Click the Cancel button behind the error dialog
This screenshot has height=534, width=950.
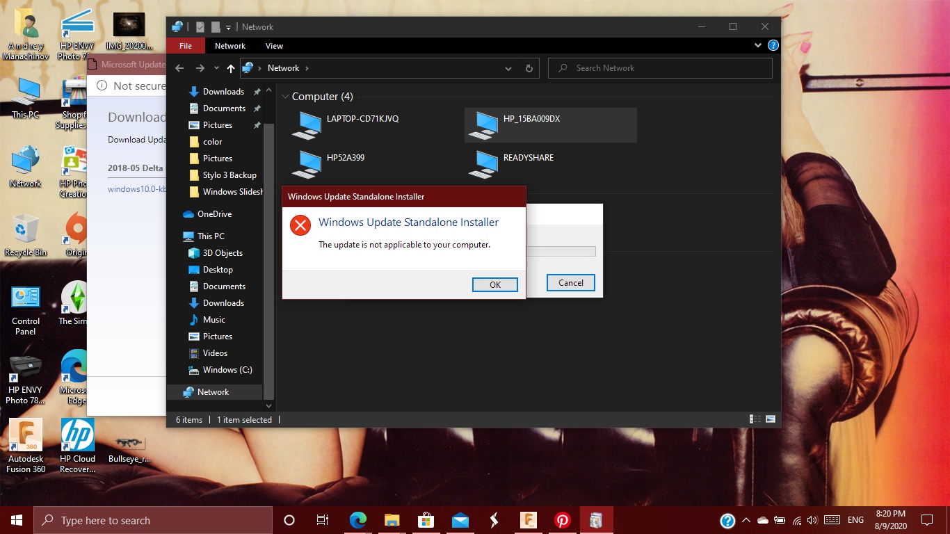(570, 282)
